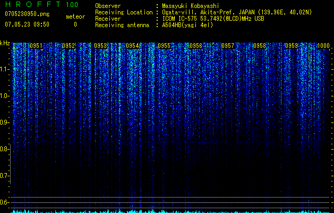
Task: Click the 0955 time marker
Action: tap(164, 46)
